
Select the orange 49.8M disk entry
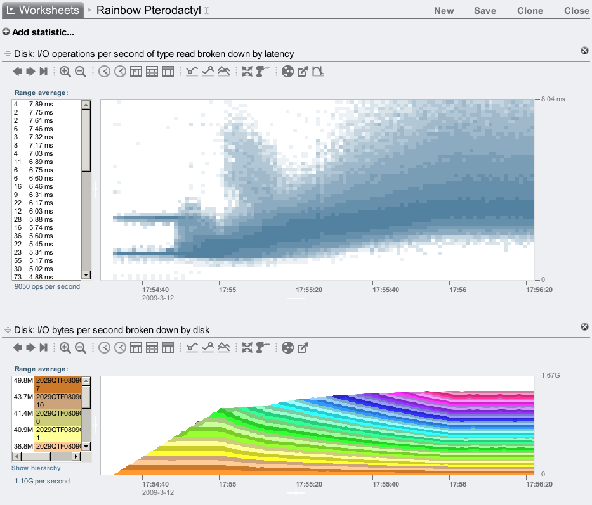[x=57, y=384]
